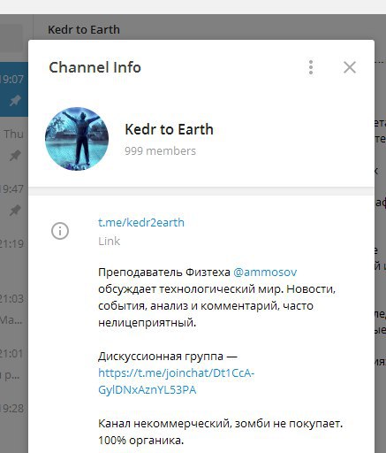The image size is (386, 453).
Task: Click the Kedr to Earth chat header title
Action: (84, 29)
